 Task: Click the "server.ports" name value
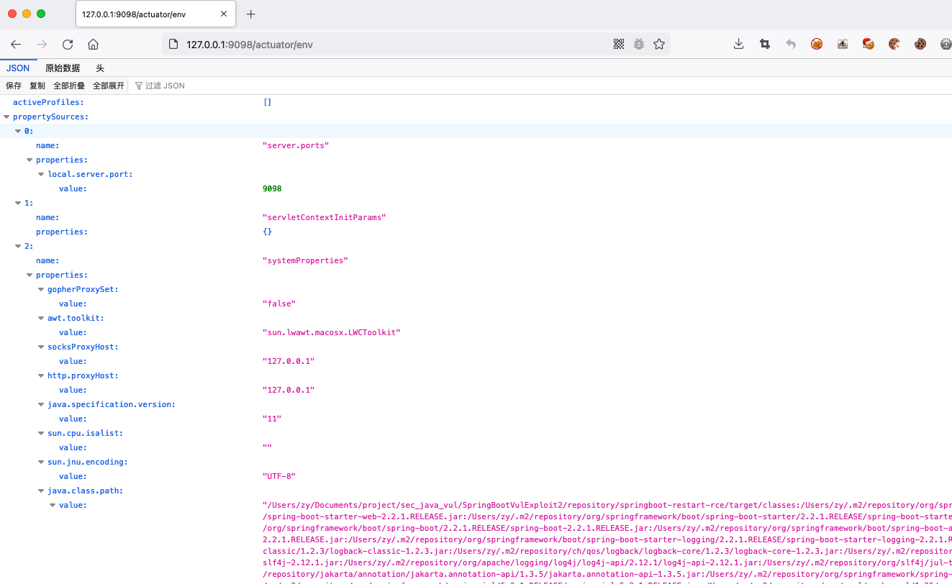coord(296,145)
